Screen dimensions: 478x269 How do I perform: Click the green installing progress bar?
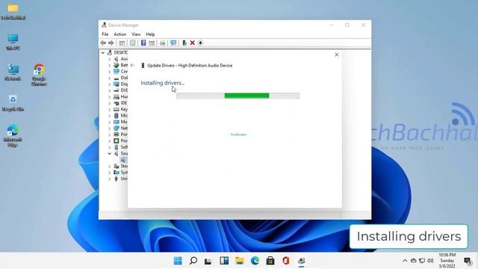pyautogui.click(x=238, y=96)
